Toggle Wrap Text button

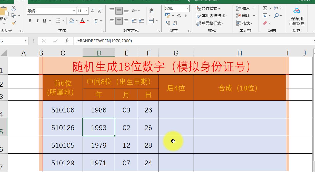[x=151, y=11]
